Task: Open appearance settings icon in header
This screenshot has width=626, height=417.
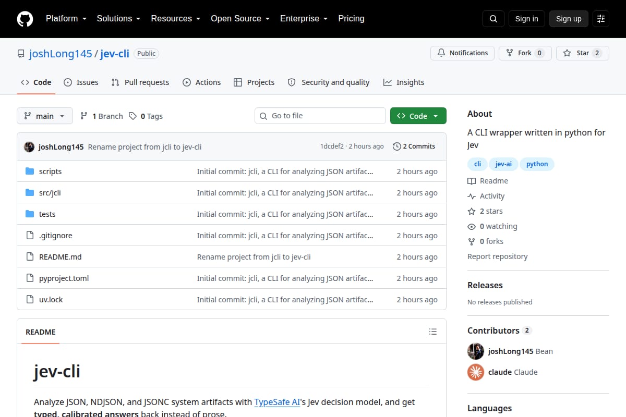Action: pyautogui.click(x=601, y=19)
